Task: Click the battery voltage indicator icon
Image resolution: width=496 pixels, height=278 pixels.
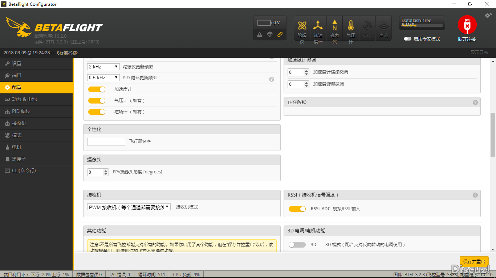Action: coord(265,23)
